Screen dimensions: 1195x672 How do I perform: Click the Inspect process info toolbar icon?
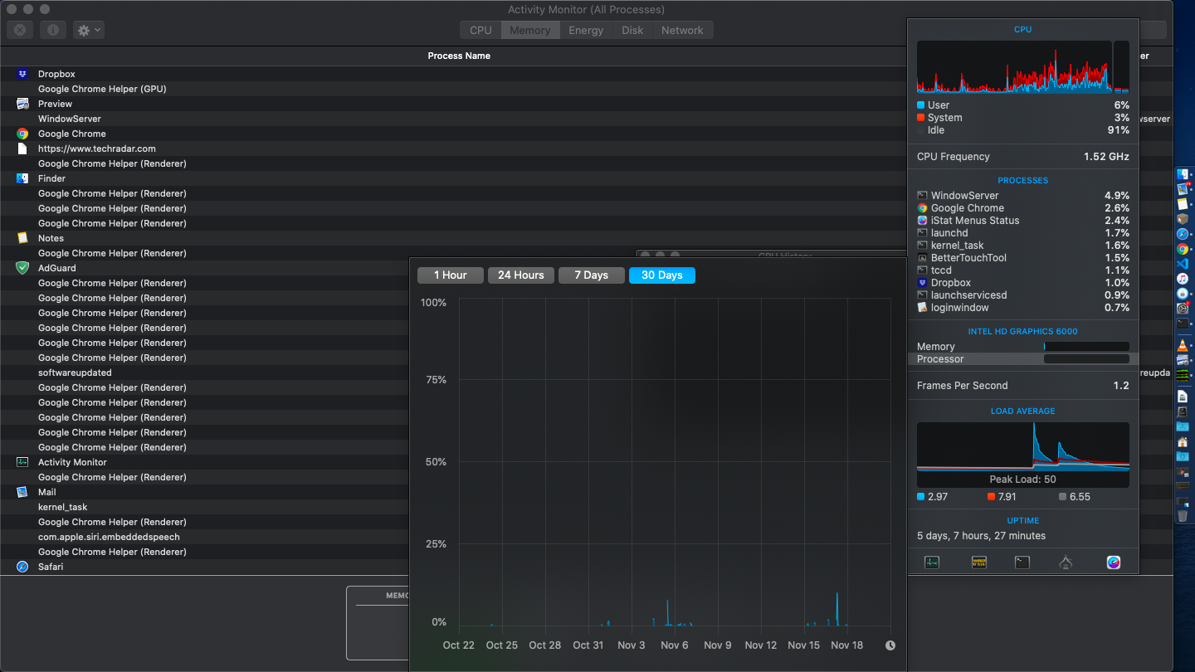(53, 30)
